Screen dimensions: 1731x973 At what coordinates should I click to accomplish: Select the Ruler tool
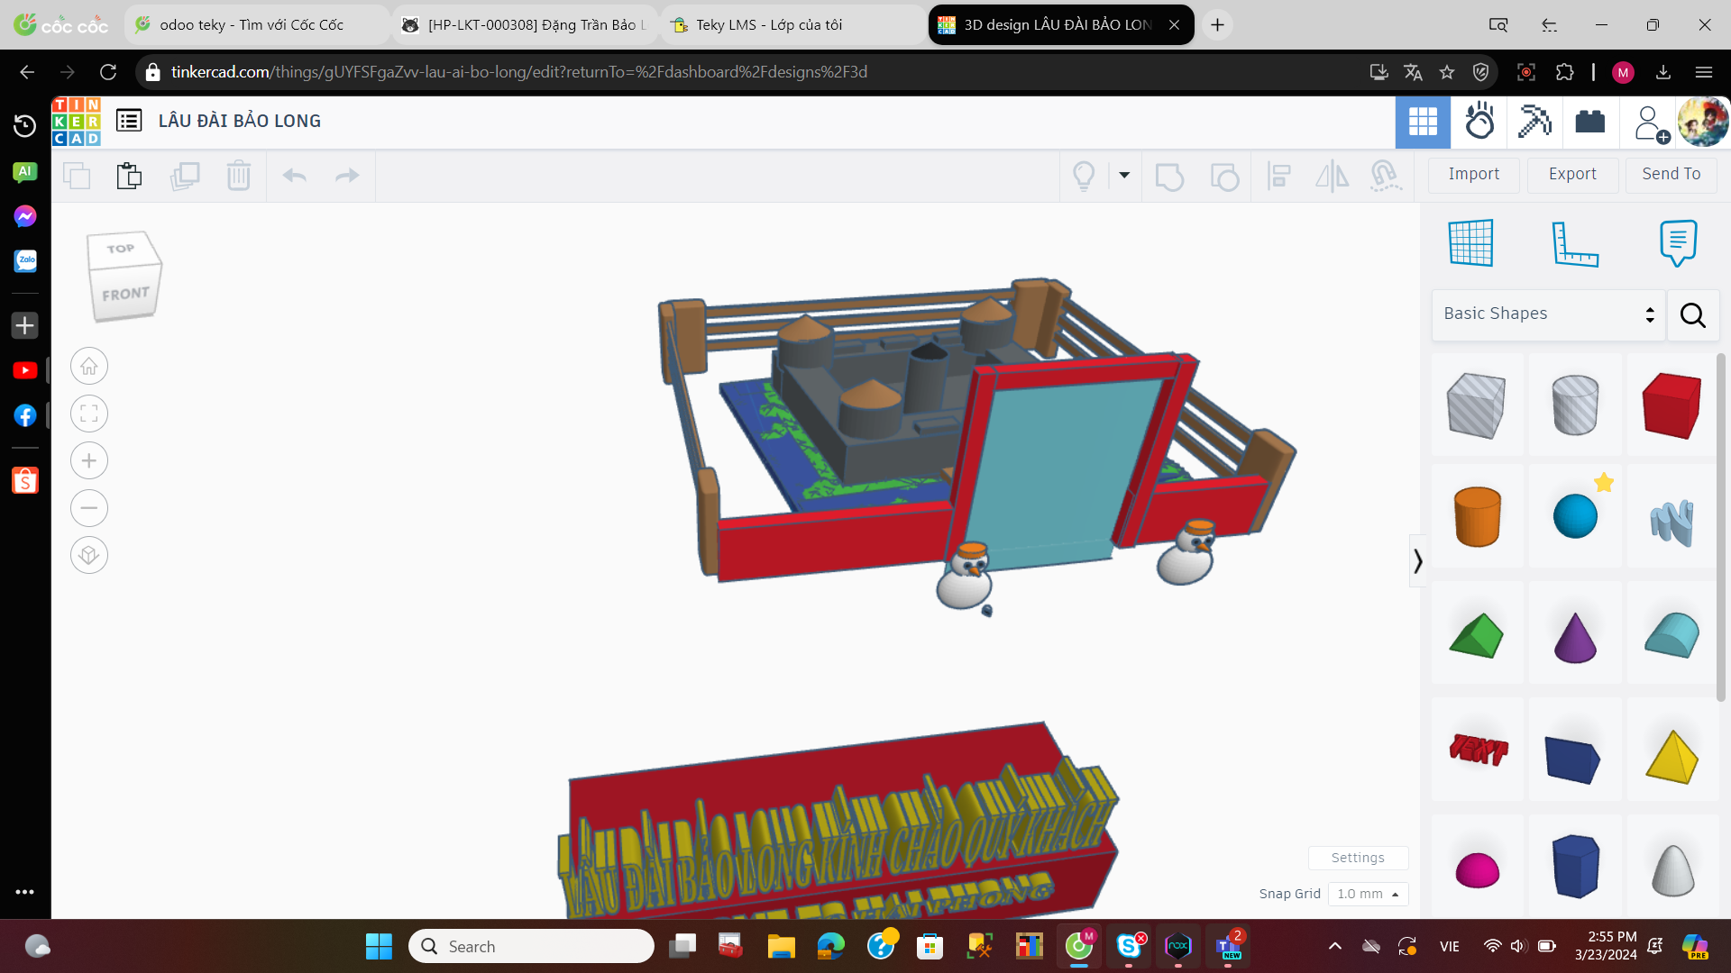[x=1574, y=243]
